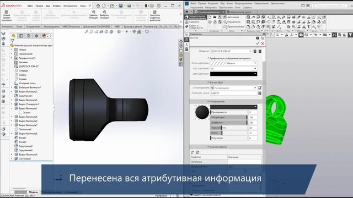Viewport: 353px width, 198px height.
Task: Click Окружность tool in KOMPAS toolbar
Action: click(232, 22)
